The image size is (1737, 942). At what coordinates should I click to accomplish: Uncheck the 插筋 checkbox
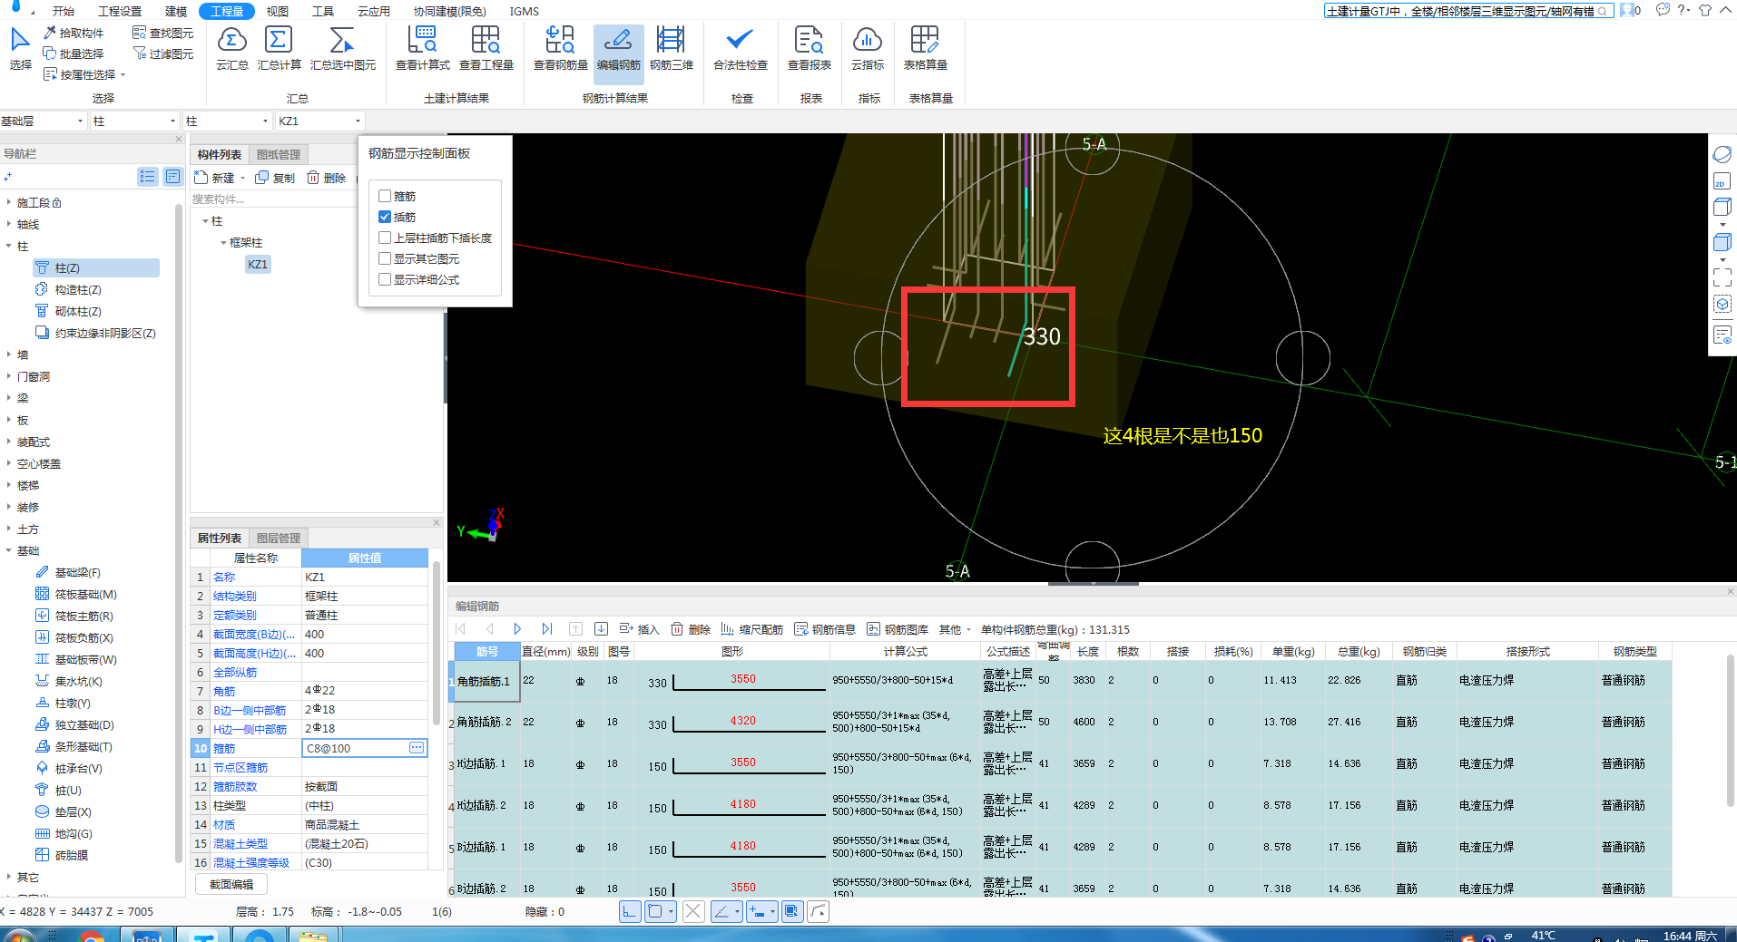pos(385,217)
